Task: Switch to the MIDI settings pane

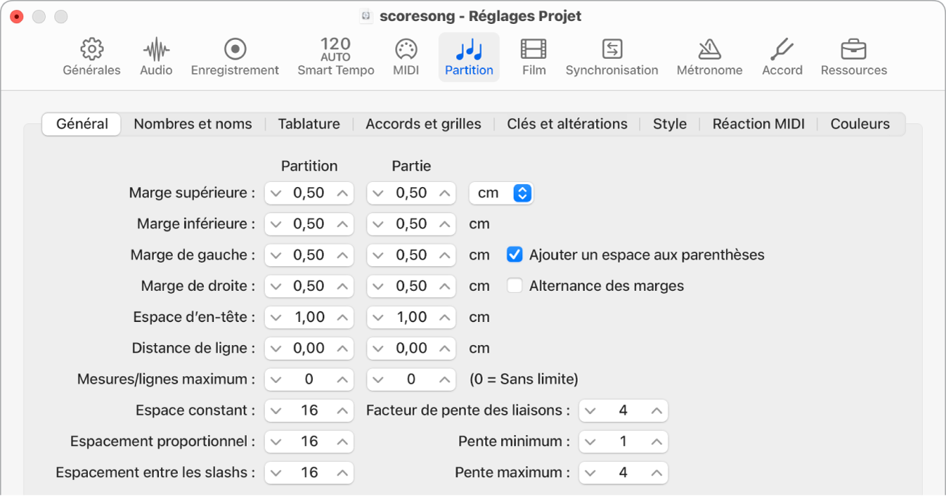Action: click(x=406, y=57)
